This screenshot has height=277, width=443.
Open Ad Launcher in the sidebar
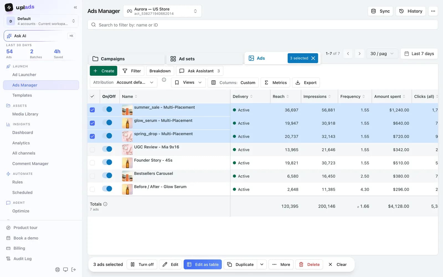pos(24,75)
